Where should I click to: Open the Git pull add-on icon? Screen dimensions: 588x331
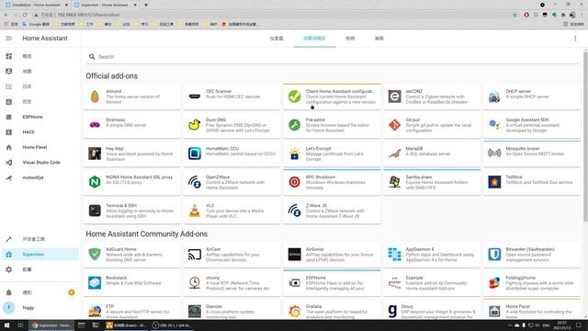(x=394, y=125)
